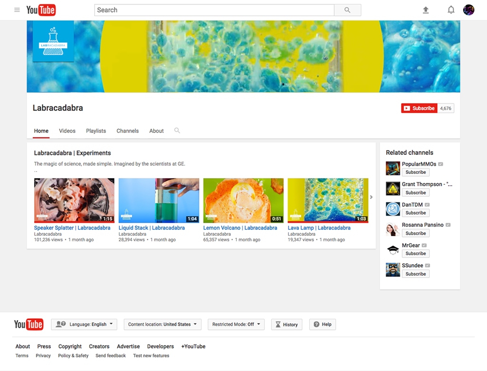The height and width of the screenshot is (371, 487).
Task: Click the SSundee channel name
Action: [x=412, y=266]
